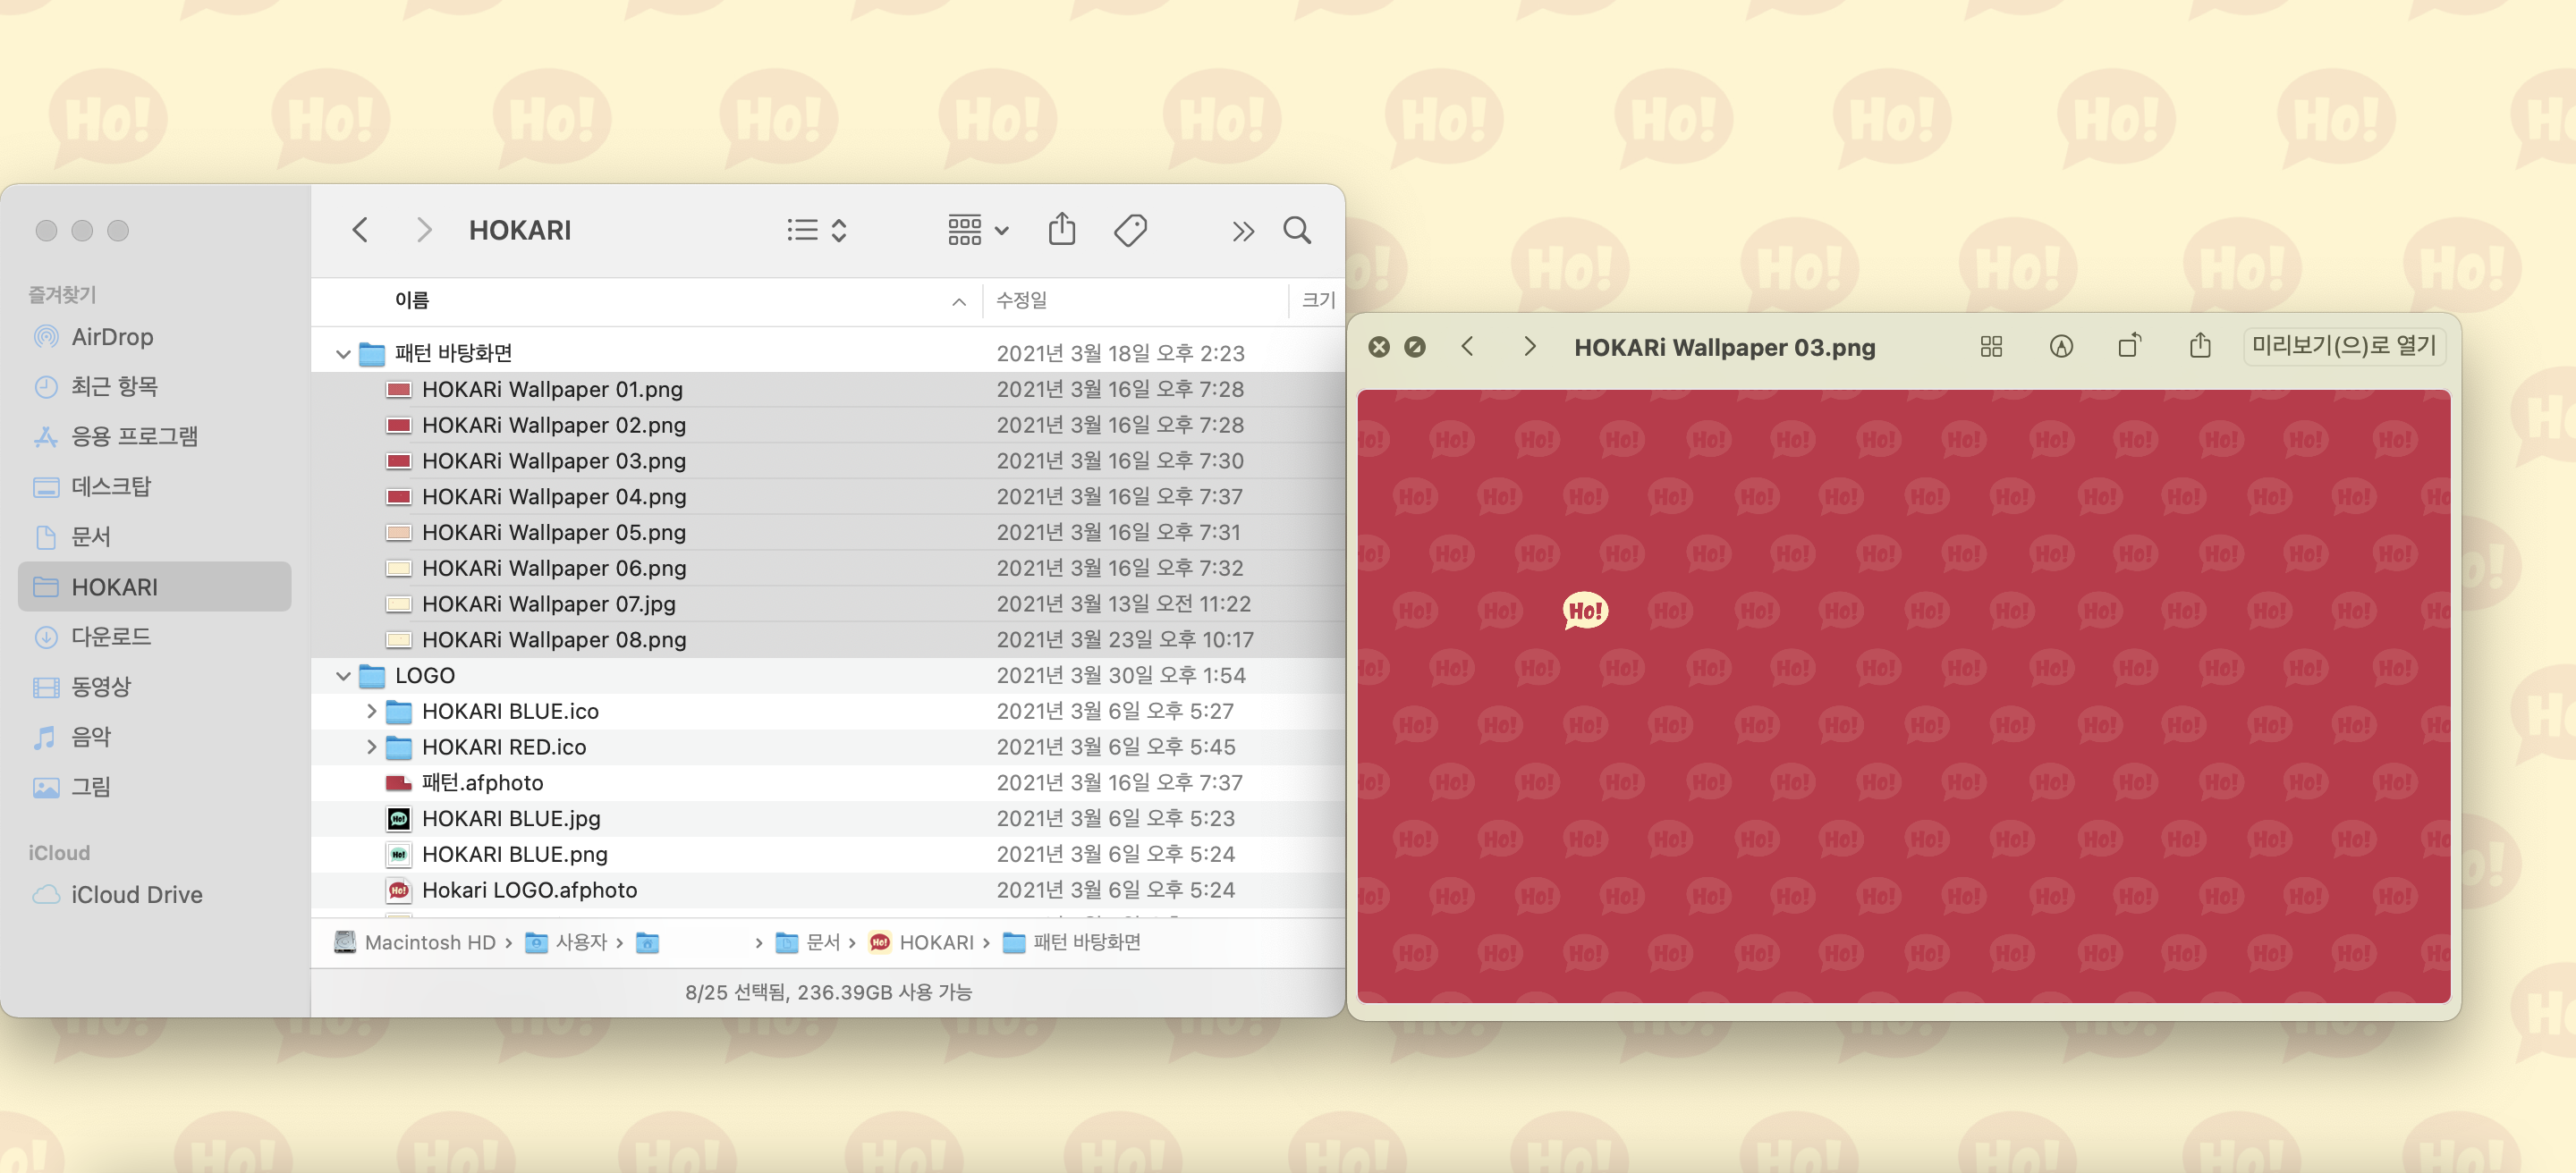Expand the HOKARI BLUE.ico folder
Image resolution: width=2576 pixels, height=1173 pixels.
point(371,712)
